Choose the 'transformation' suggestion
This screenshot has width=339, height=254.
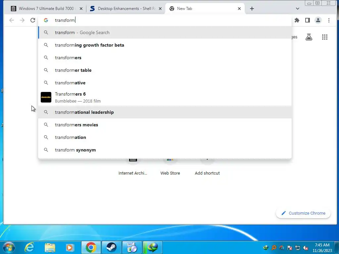pyautogui.click(x=165, y=137)
